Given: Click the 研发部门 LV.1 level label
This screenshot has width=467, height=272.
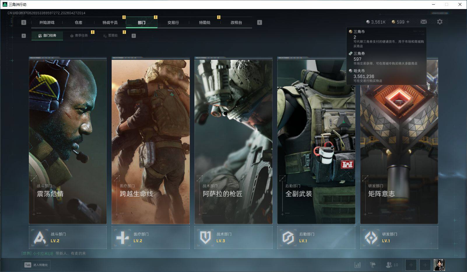Looking at the screenshot, I should [x=386, y=241].
